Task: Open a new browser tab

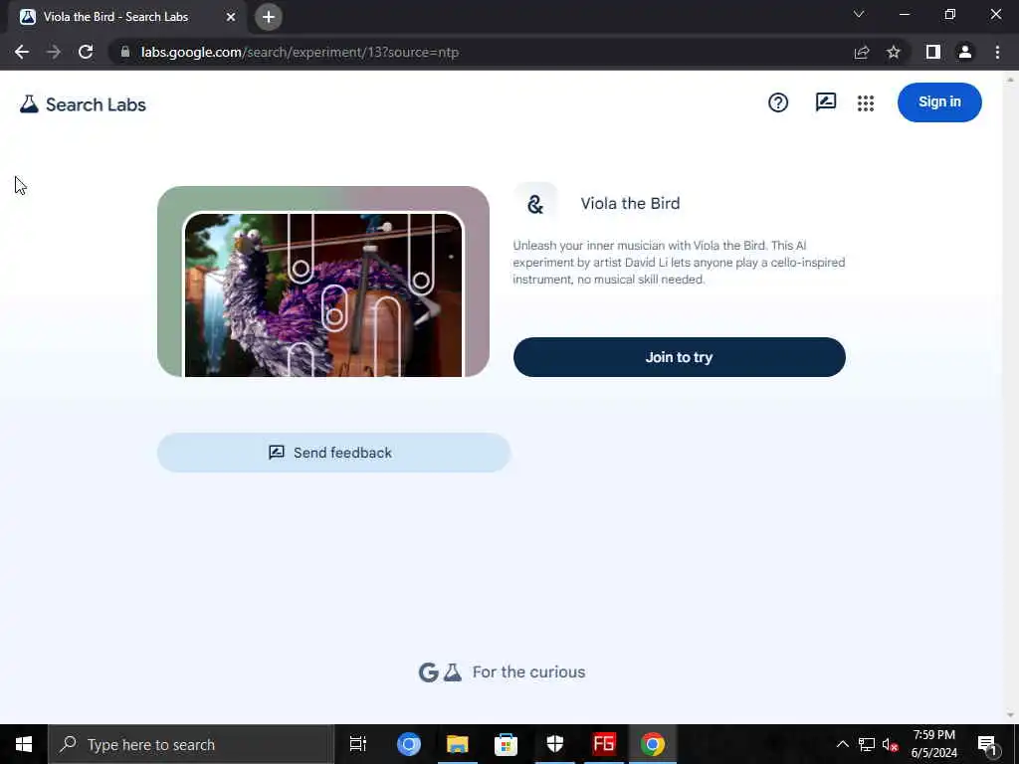Action: (x=269, y=17)
